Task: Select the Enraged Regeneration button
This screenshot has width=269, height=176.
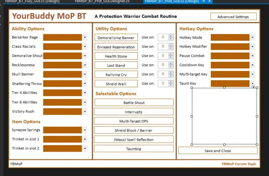Action: tap(116, 47)
